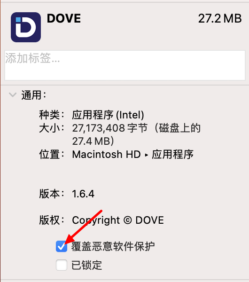Click the 27.2 MB size label

[x=220, y=18]
